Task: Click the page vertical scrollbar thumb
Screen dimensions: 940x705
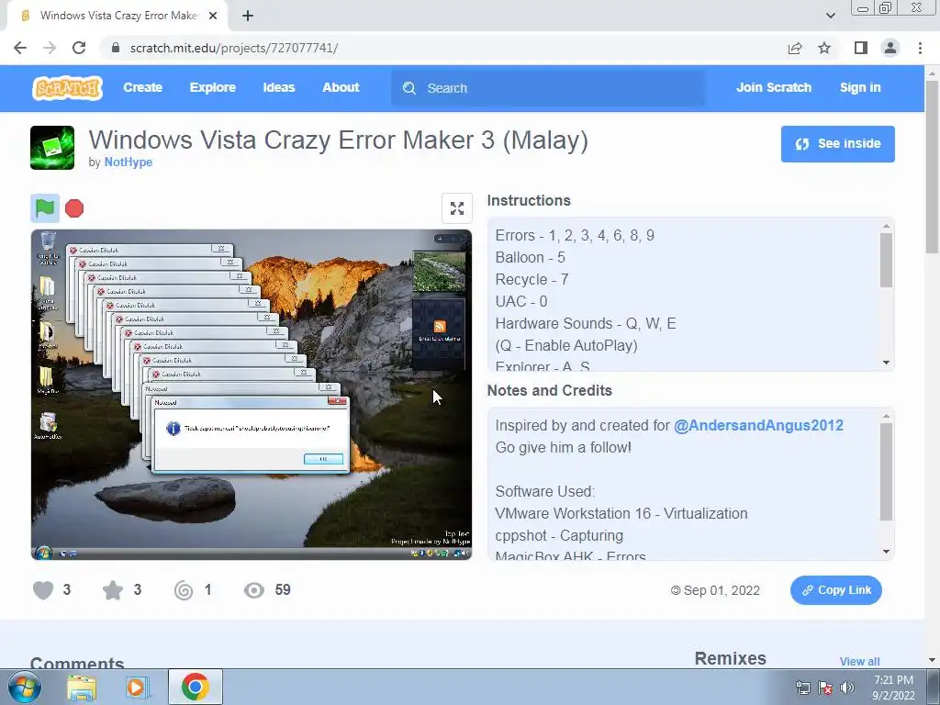Action: click(x=933, y=167)
